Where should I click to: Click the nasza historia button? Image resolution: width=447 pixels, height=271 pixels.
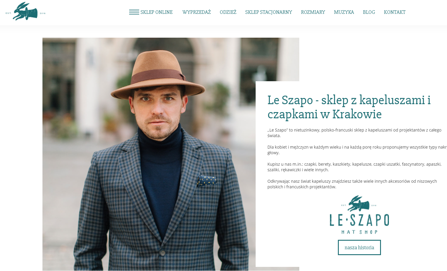click(359, 247)
